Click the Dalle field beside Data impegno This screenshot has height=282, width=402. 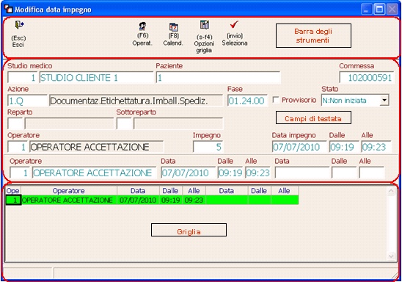[344, 147]
